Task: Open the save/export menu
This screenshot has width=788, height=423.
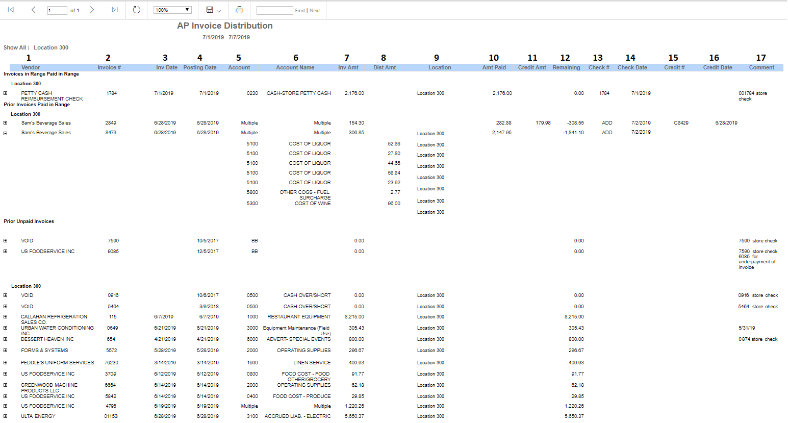Action: coord(213,10)
